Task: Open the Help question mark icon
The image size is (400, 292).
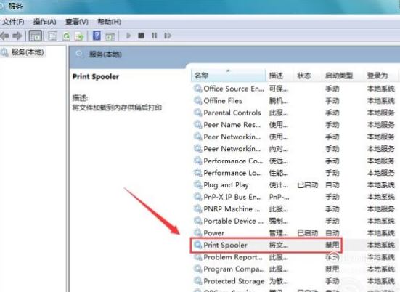Action: click(x=97, y=36)
